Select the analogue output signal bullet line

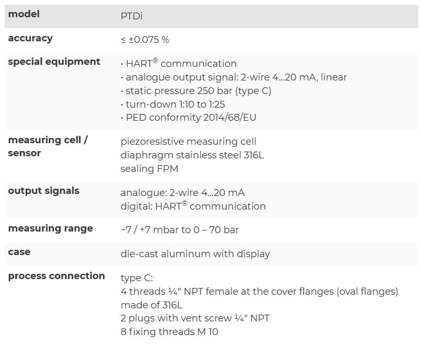coord(234,77)
